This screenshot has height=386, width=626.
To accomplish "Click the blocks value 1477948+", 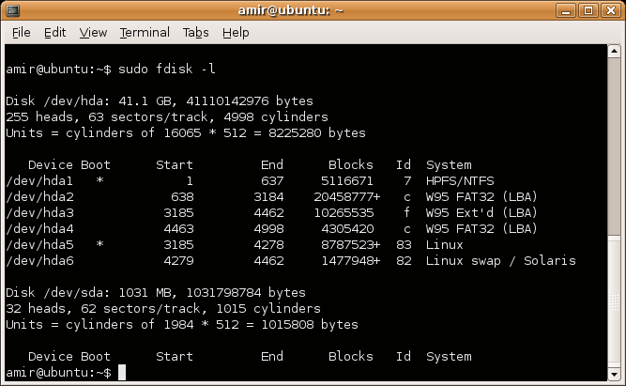I will click(351, 260).
